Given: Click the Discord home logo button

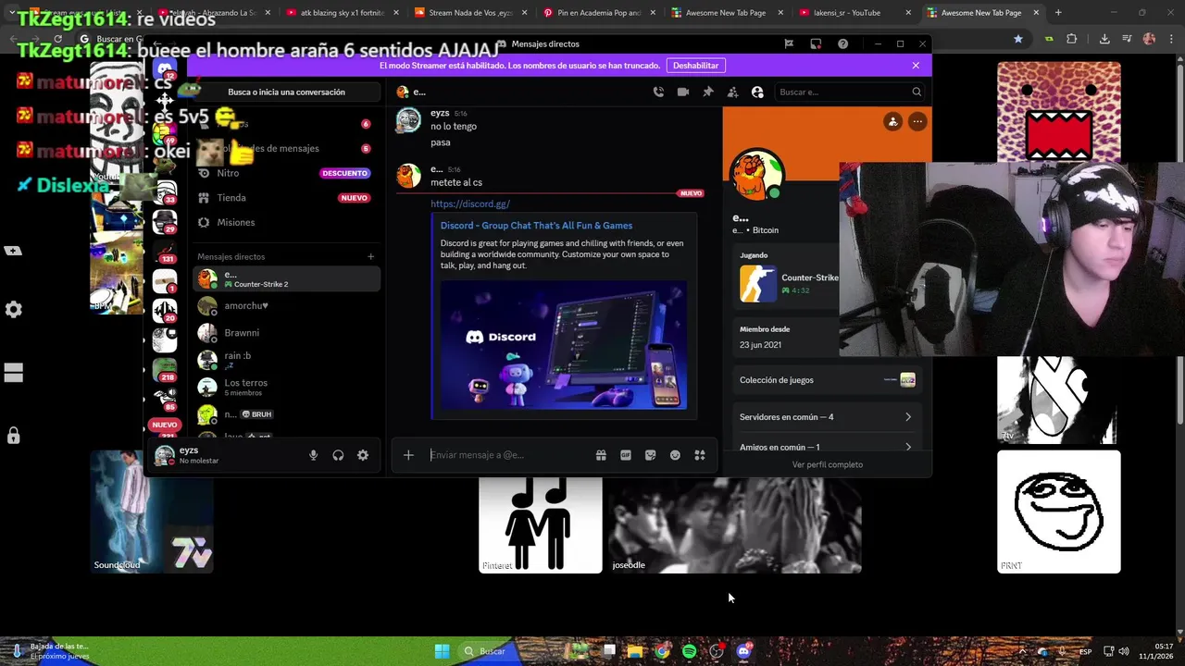Looking at the screenshot, I should [165, 70].
